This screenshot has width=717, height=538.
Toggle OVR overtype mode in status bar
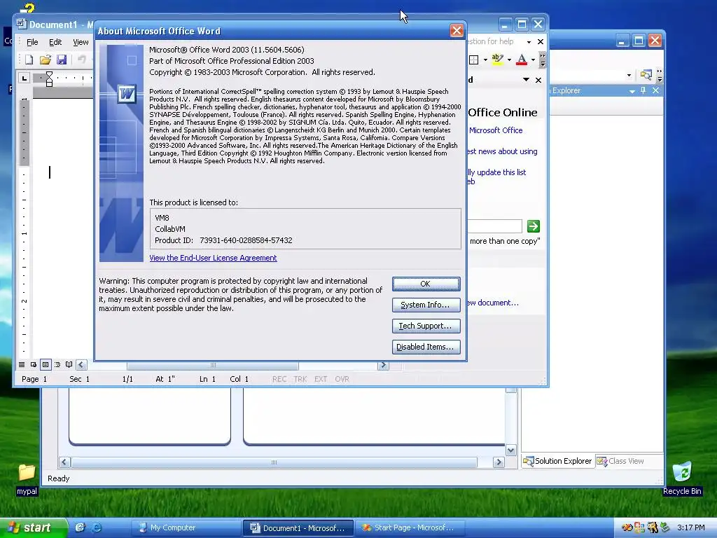(x=342, y=379)
